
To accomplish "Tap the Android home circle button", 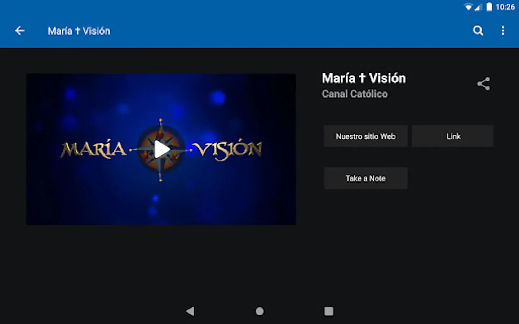I will pyautogui.click(x=259, y=311).
